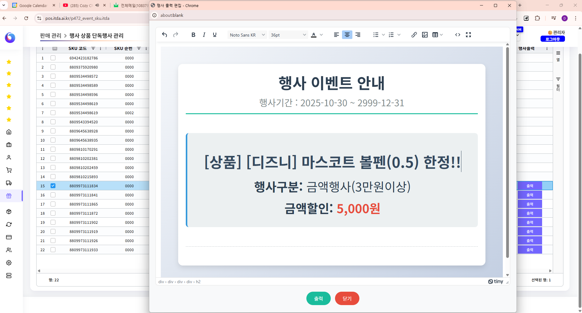
Task: Expand the 36pt font size dropdown
Action: pos(288,35)
